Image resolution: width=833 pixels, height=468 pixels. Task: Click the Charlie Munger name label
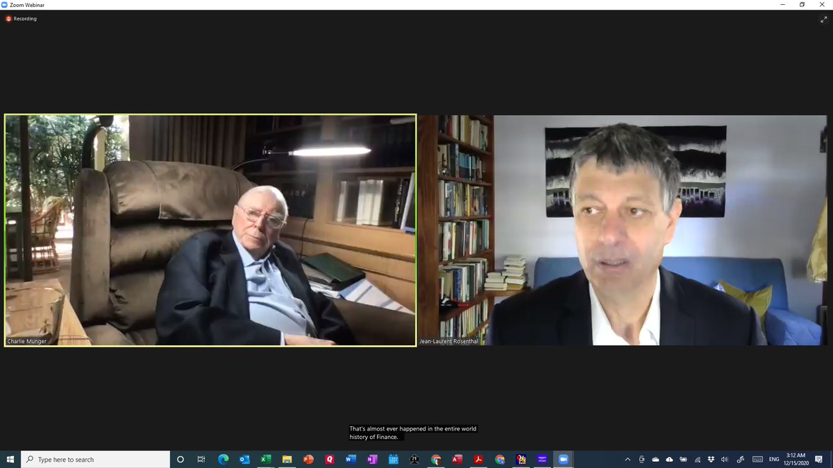pos(27,341)
